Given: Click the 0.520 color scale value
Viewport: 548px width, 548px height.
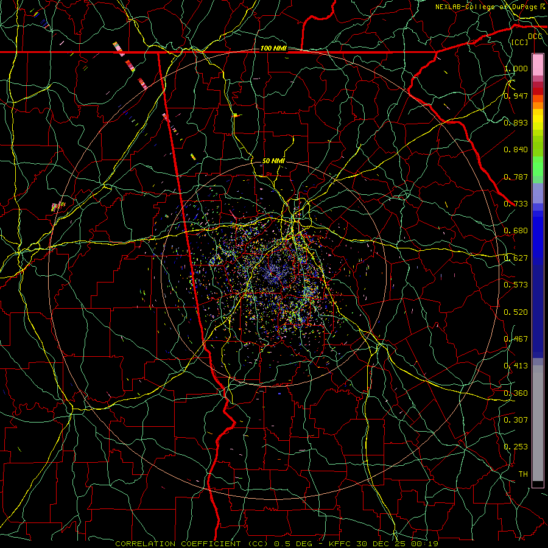Looking at the screenshot, I should (516, 312).
